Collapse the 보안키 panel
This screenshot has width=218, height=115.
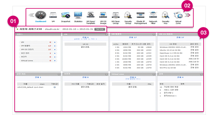click(107, 74)
